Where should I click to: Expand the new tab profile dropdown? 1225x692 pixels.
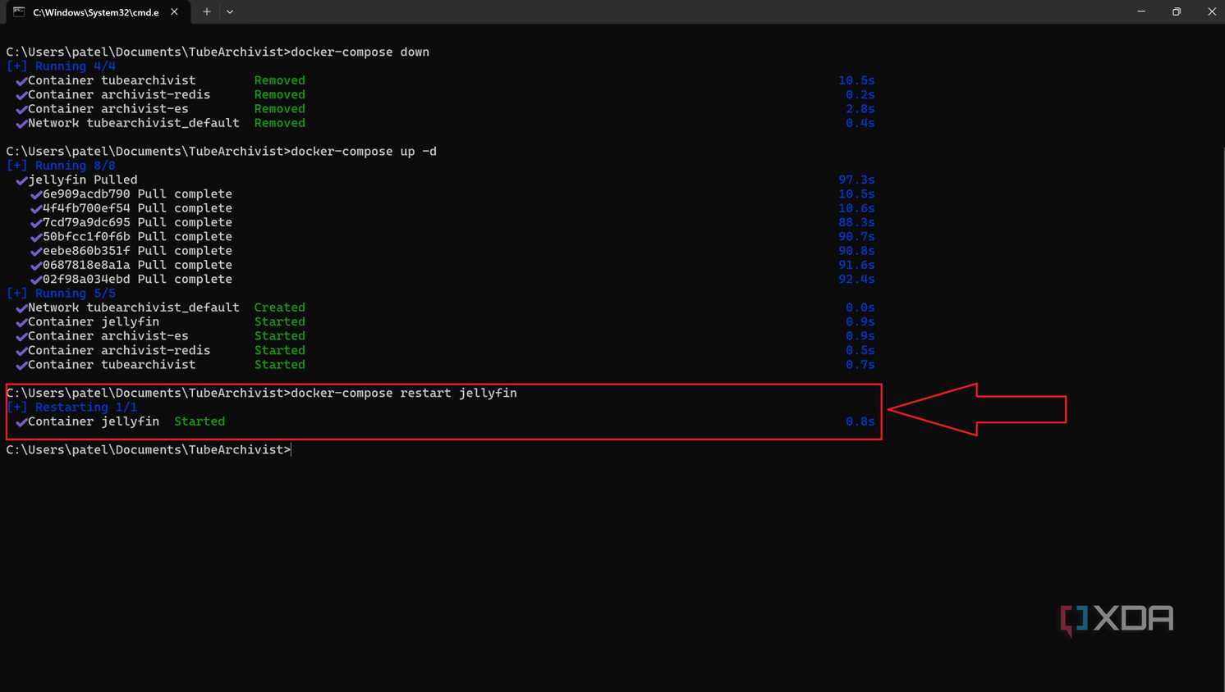(230, 11)
